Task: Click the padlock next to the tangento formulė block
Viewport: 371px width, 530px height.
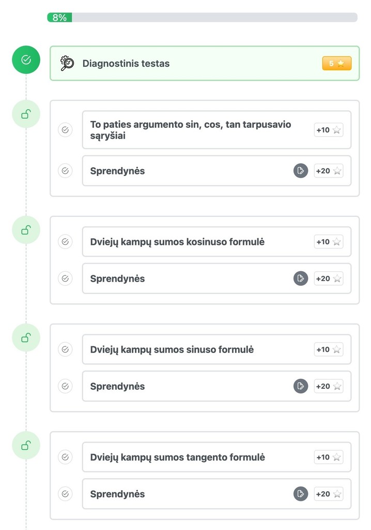Action: click(x=26, y=445)
